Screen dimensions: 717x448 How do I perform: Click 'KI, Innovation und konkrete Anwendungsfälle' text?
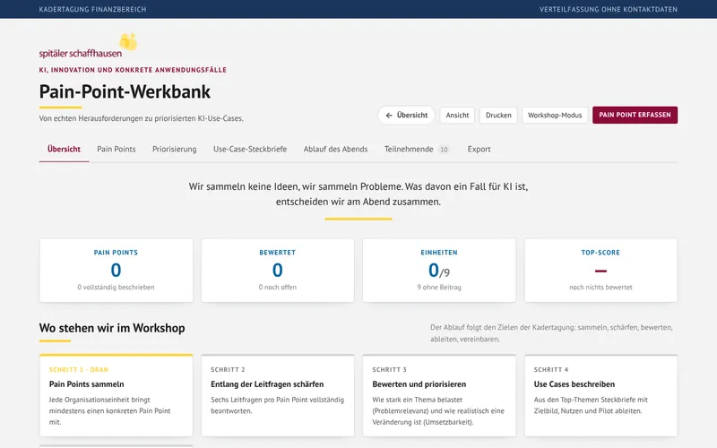pos(133,70)
